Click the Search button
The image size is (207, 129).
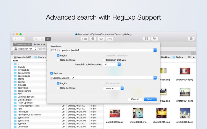(150, 99)
